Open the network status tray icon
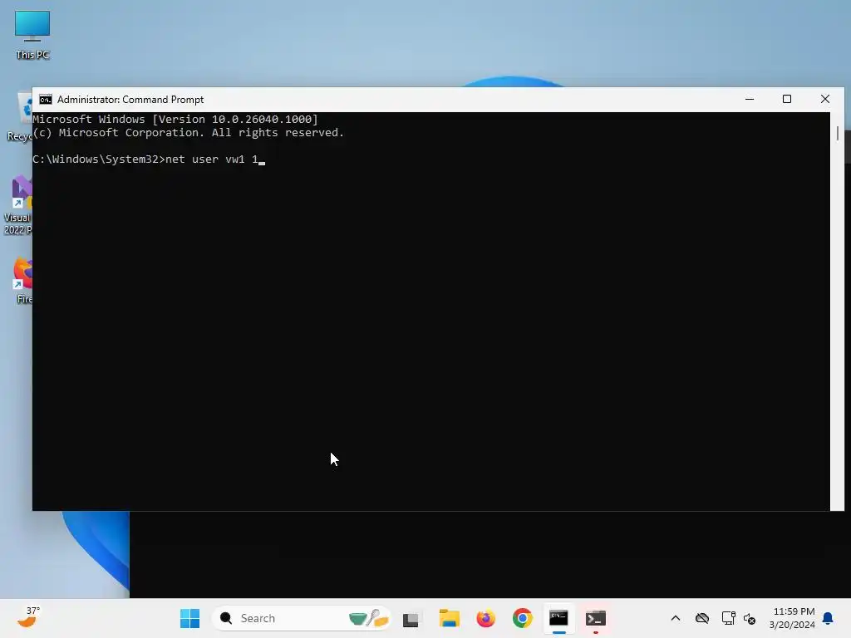The height and width of the screenshot is (638, 851). [728, 618]
